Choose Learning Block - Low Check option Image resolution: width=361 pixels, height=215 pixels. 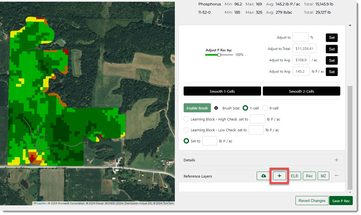pyautogui.click(x=186, y=130)
